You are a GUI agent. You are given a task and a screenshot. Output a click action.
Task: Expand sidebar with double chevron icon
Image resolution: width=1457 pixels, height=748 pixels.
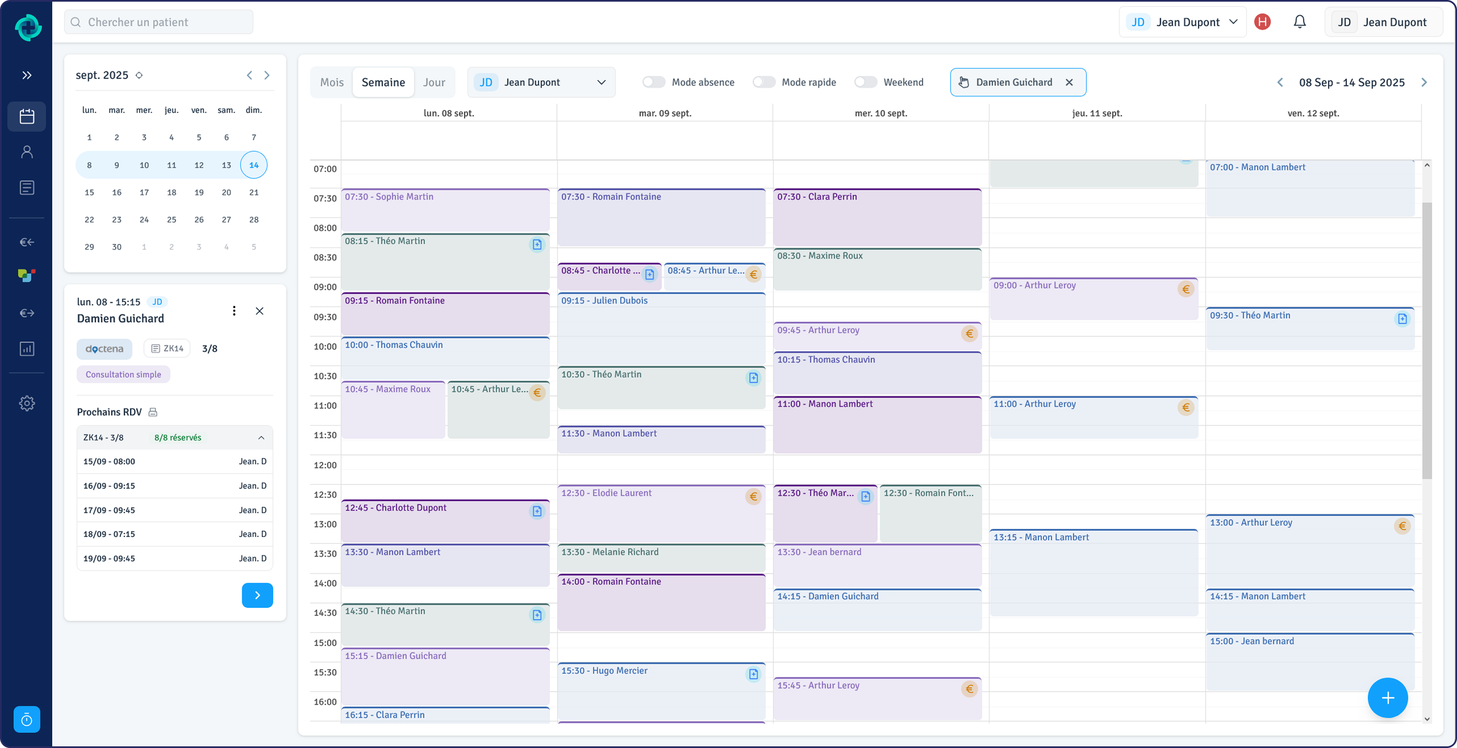[26, 75]
